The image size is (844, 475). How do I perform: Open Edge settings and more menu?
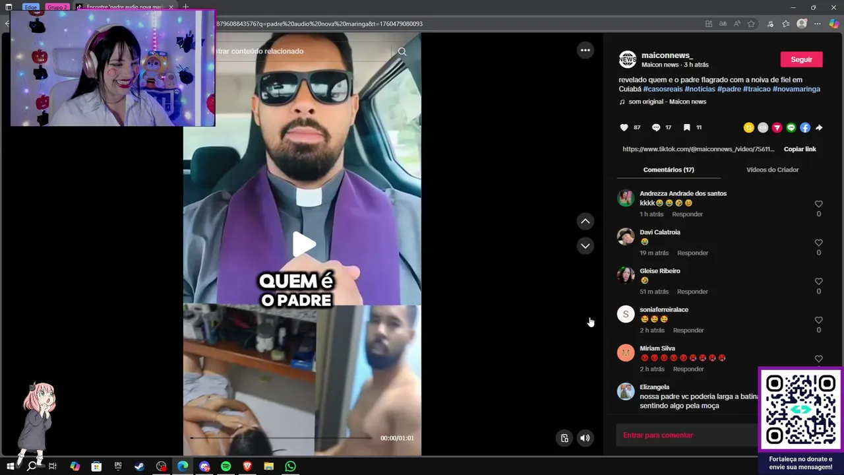818,24
